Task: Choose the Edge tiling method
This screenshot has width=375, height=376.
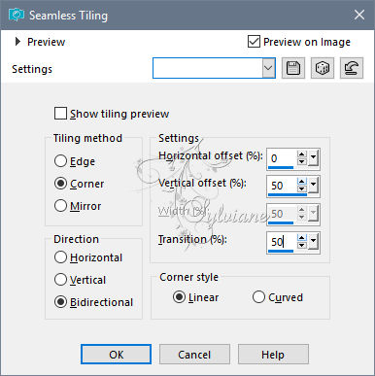Action: click(x=60, y=161)
